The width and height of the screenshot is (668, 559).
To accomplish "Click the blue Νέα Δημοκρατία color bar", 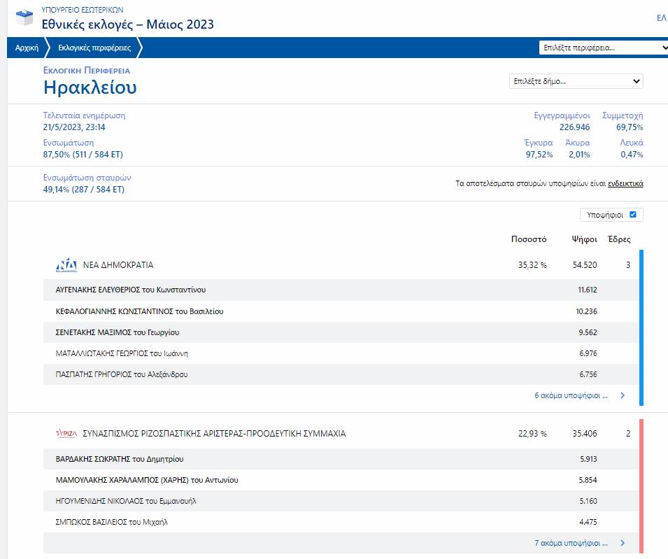I will click(x=641, y=327).
